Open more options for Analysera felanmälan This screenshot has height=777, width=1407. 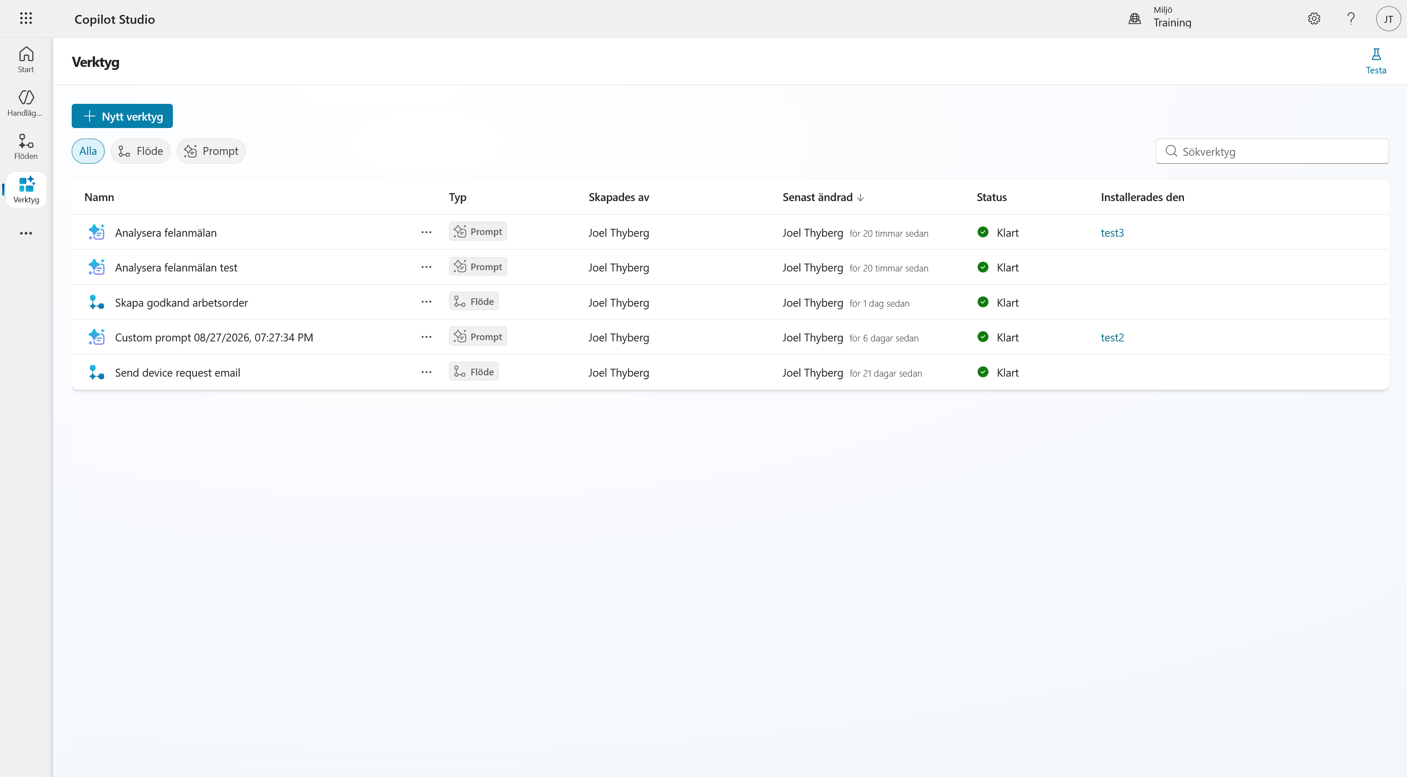coord(426,232)
